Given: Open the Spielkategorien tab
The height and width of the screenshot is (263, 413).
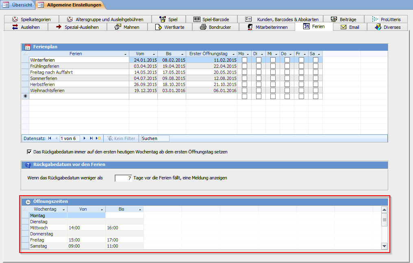Looking at the screenshot, I should 31,19.
